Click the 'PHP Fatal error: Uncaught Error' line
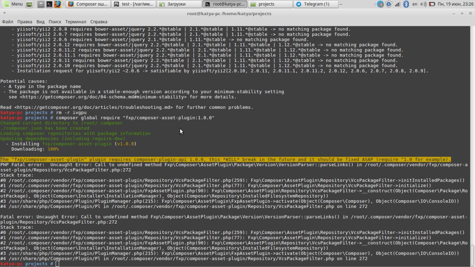 click(x=234, y=167)
